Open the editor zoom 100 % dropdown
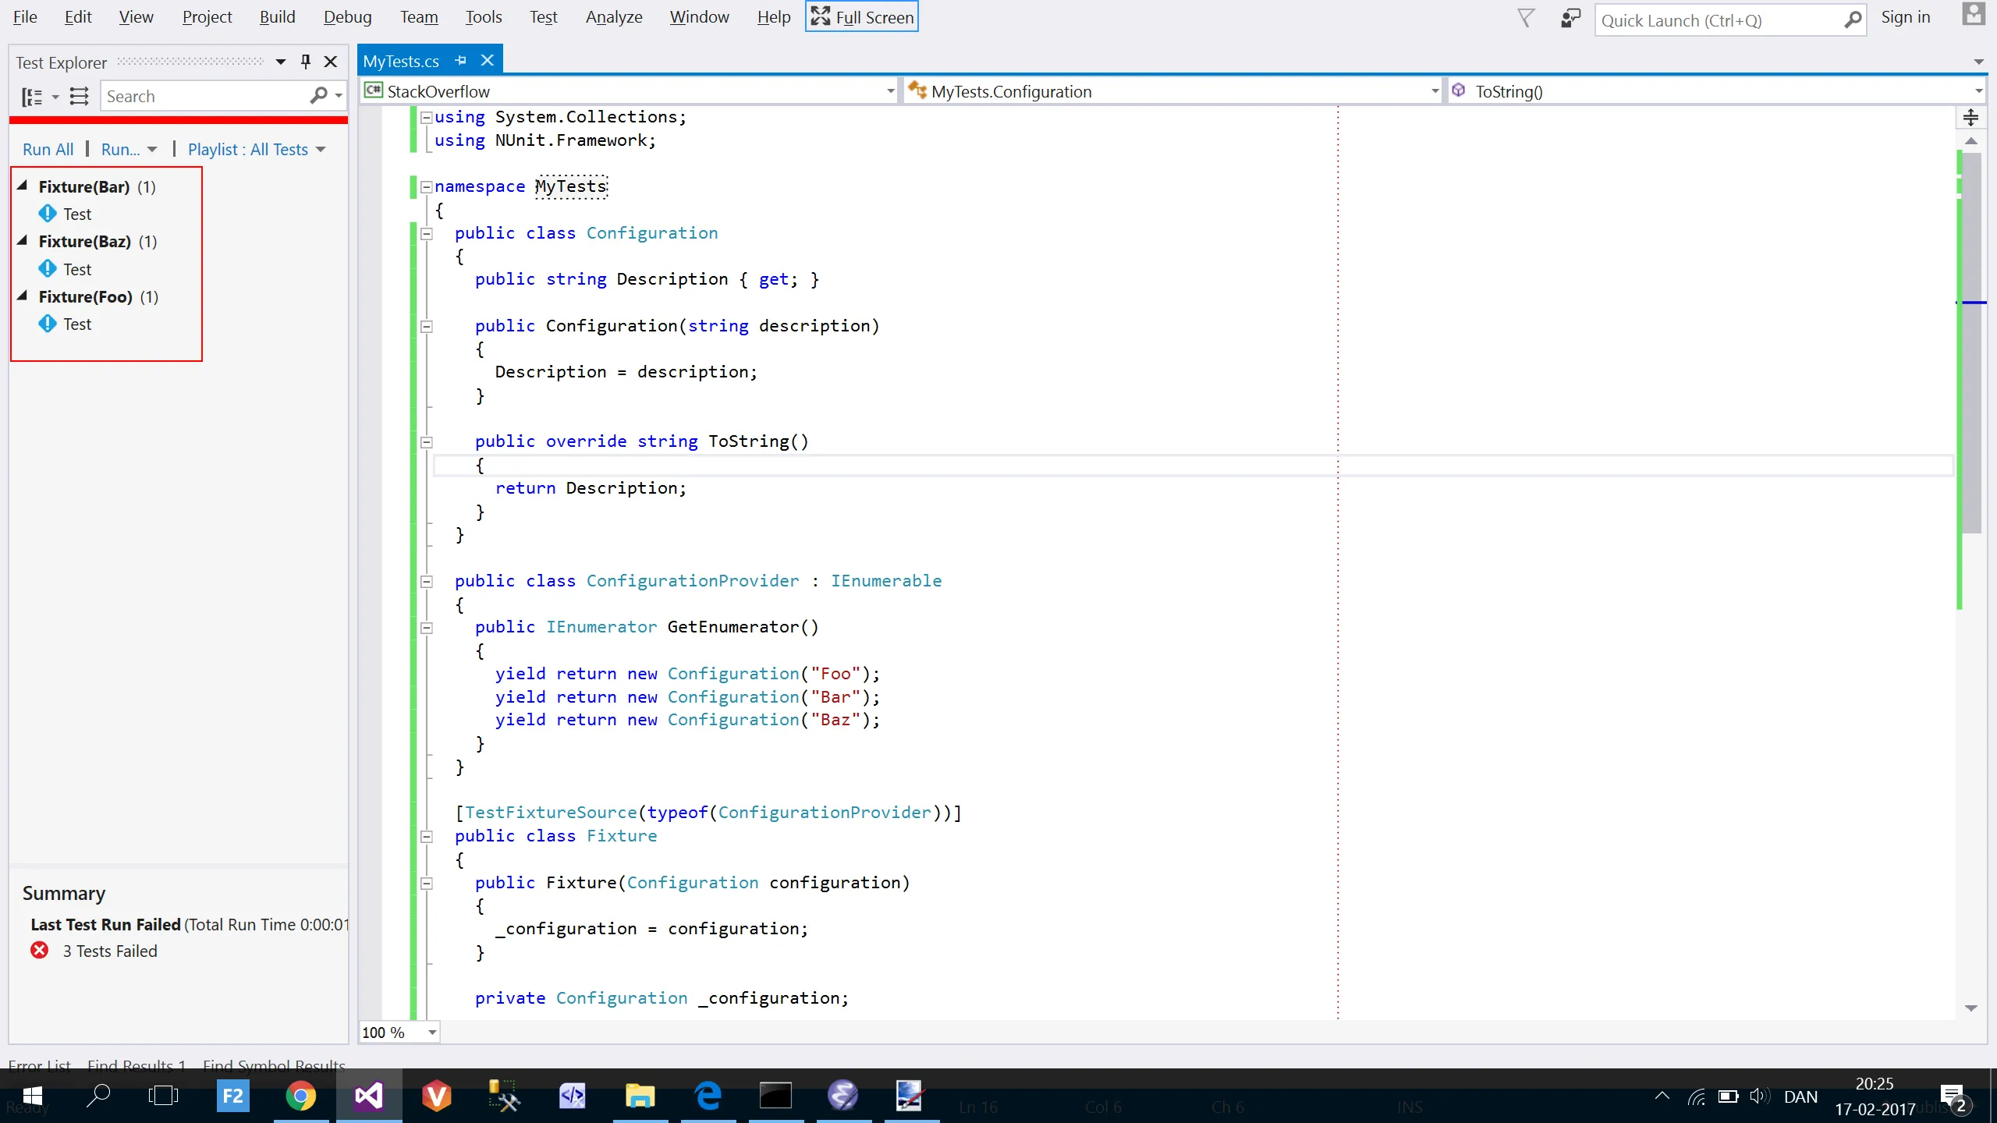The image size is (1997, 1123). click(x=431, y=1033)
